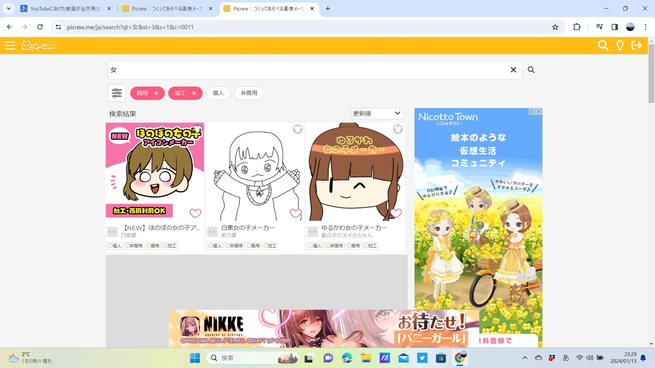Open Chrome three-dot menu
Image resolution: width=655 pixels, height=368 pixels.
(645, 27)
